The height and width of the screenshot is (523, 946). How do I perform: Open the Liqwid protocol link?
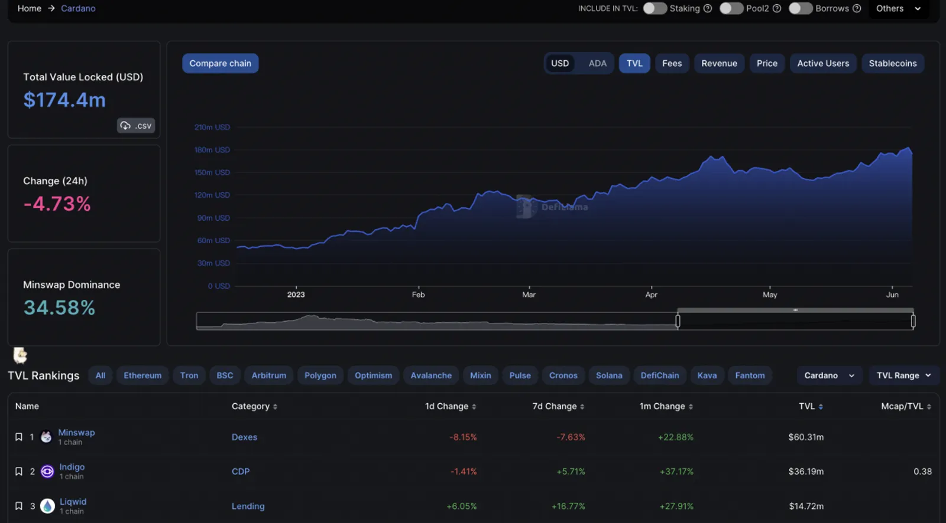pos(73,502)
